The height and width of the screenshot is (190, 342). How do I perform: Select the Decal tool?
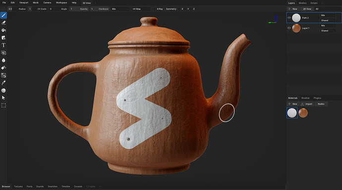pos(3,38)
